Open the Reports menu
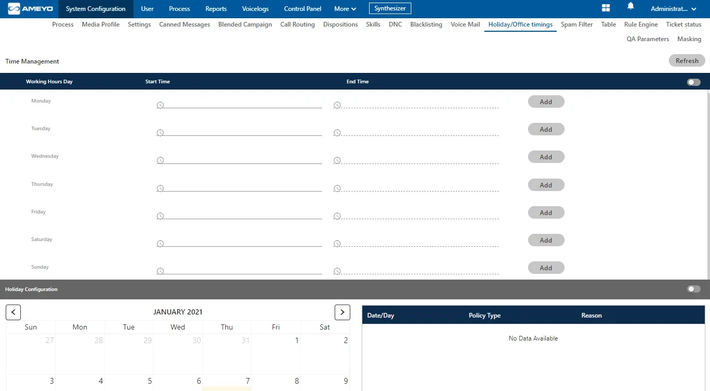 [x=216, y=9]
